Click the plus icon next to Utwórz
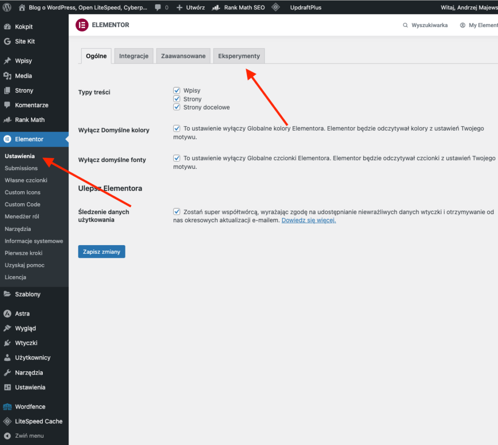This screenshot has height=445, width=498. coord(179,7)
